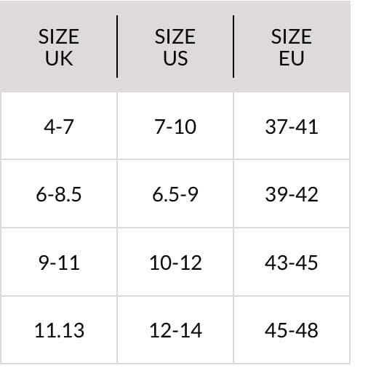The width and height of the screenshot is (376, 376).
Task: Select the UK size 11.13 cell
Action: 59,330
